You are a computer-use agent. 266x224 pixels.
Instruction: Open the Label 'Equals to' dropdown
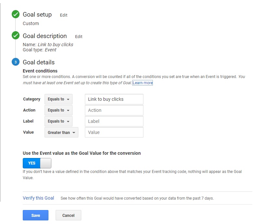tap(59, 121)
